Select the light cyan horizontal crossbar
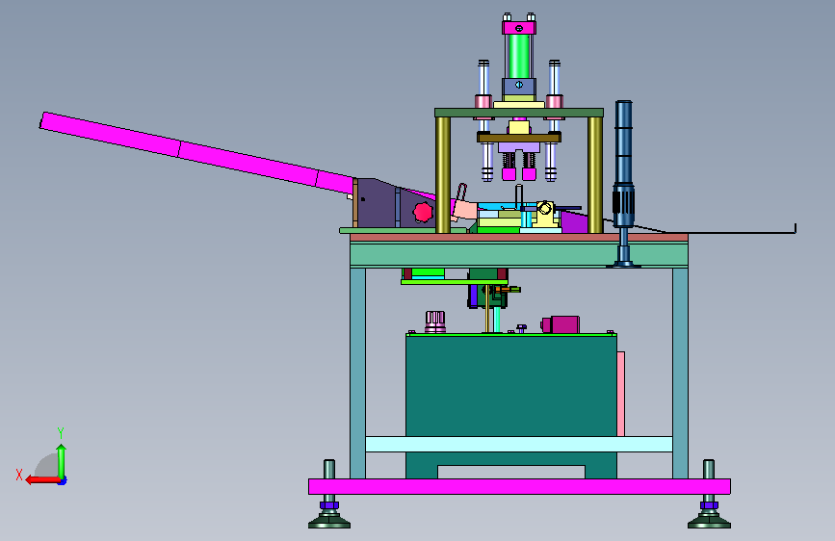The image size is (835, 541). pos(519,444)
